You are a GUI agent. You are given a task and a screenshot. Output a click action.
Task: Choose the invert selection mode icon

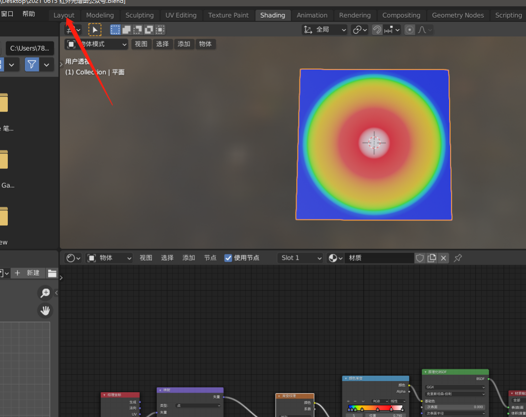tap(149, 30)
